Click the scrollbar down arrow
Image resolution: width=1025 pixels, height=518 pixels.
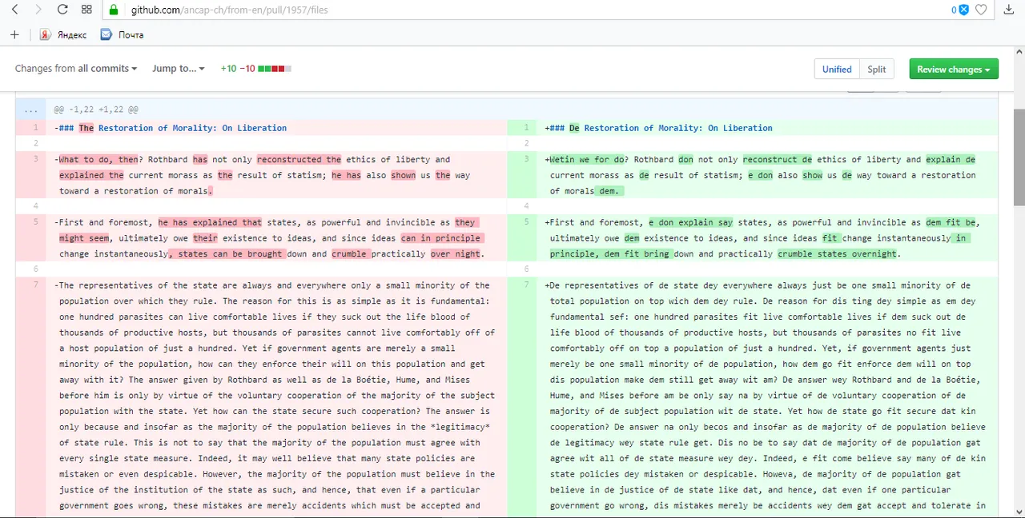pyautogui.click(x=1019, y=511)
